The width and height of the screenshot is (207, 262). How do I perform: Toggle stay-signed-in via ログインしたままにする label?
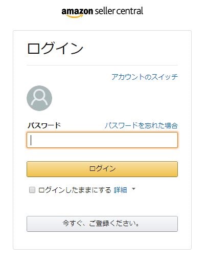tap(75, 190)
